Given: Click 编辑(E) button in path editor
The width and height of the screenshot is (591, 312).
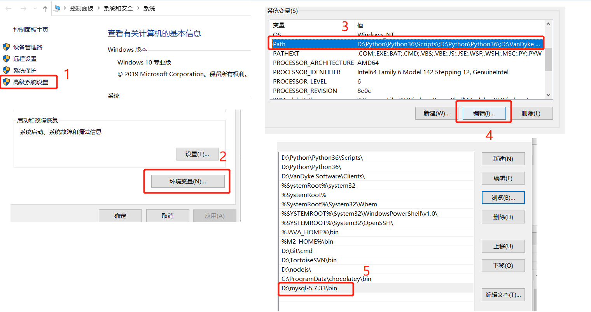Looking at the screenshot, I should (503, 178).
